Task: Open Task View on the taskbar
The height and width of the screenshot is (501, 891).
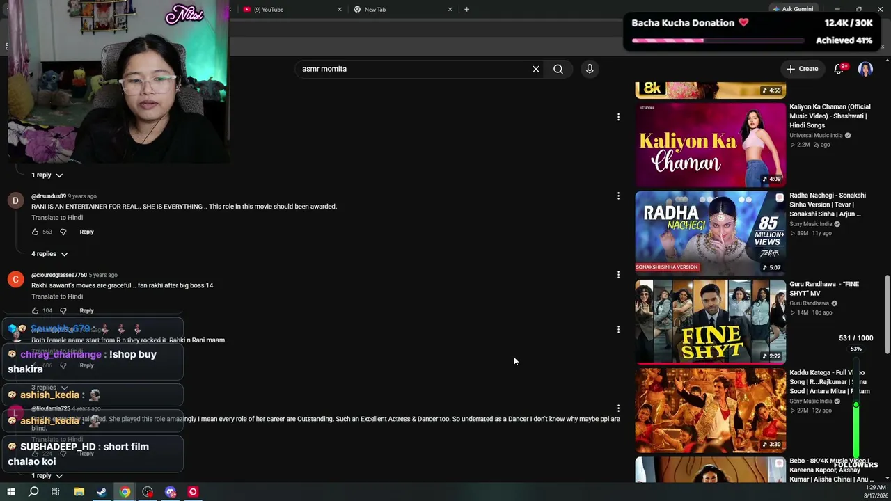Action: coord(56,492)
